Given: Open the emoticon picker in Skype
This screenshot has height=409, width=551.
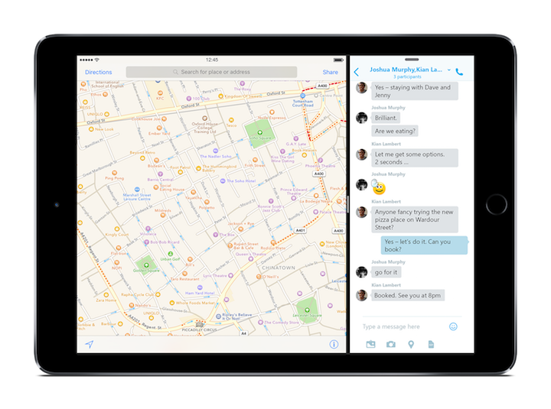Looking at the screenshot, I should point(453,326).
